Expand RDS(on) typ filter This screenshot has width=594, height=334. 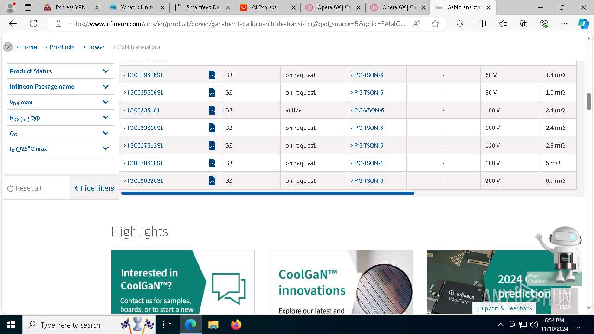(60, 118)
